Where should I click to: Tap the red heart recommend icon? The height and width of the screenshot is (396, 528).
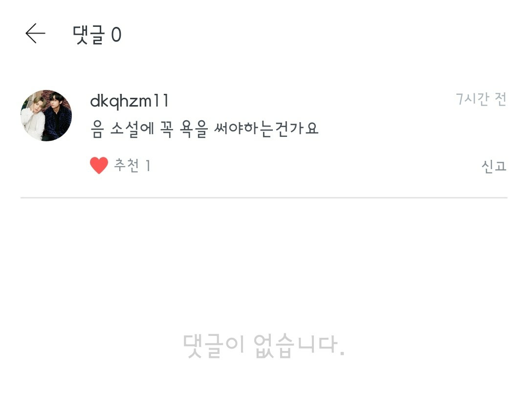tap(99, 165)
